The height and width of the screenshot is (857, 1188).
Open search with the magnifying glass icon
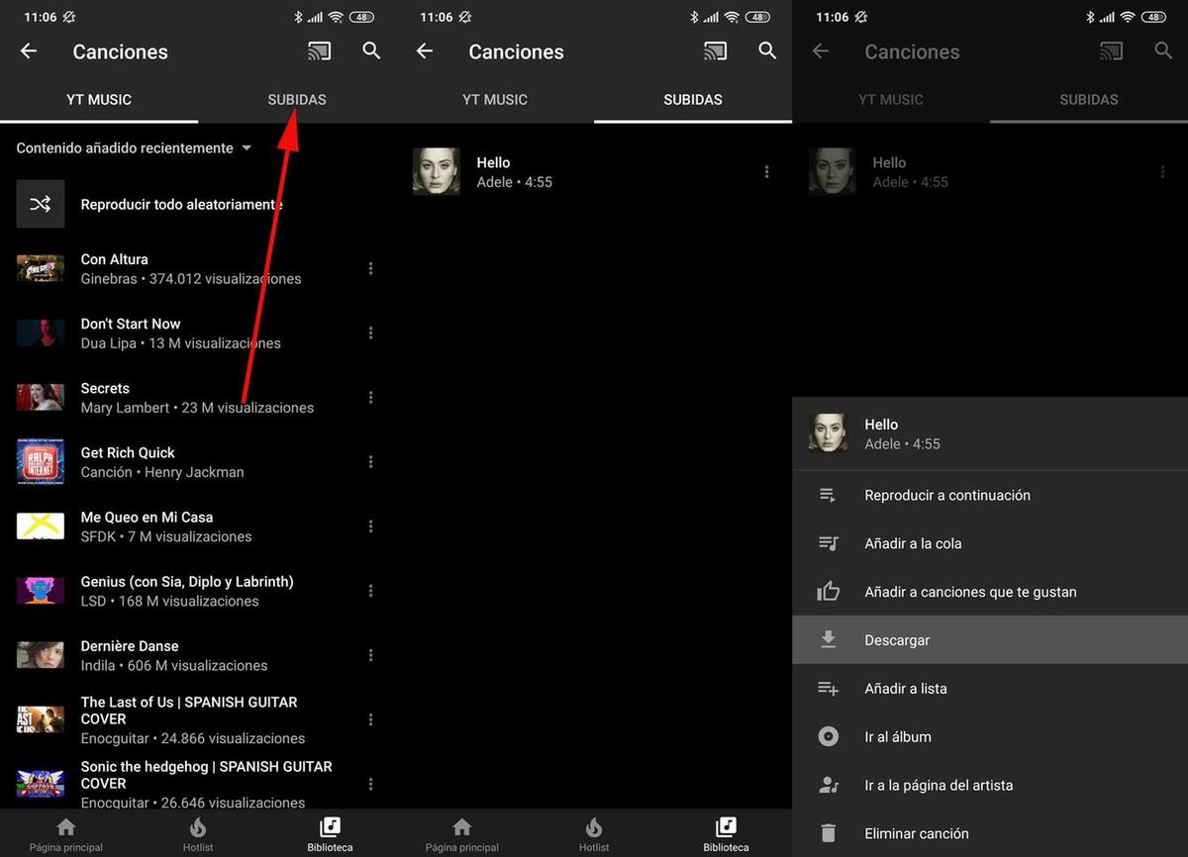[x=371, y=51]
